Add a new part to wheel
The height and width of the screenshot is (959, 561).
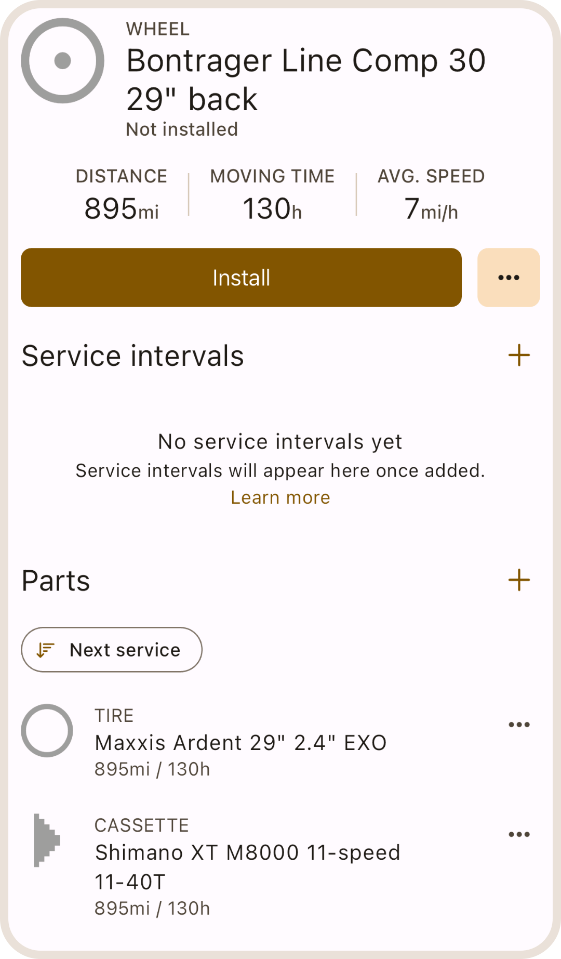[518, 580]
